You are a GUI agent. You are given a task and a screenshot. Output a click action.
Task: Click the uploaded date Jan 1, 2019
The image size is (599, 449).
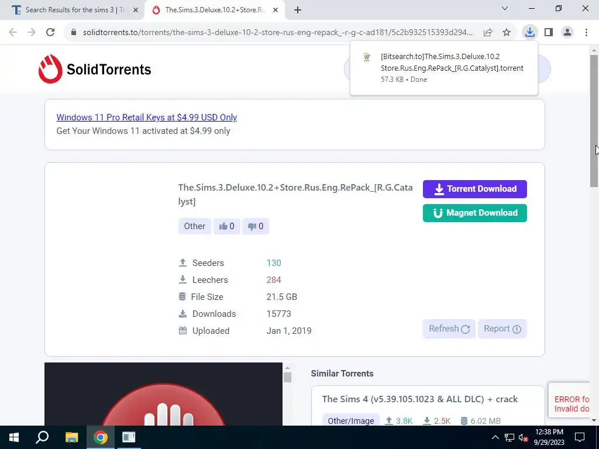(289, 331)
